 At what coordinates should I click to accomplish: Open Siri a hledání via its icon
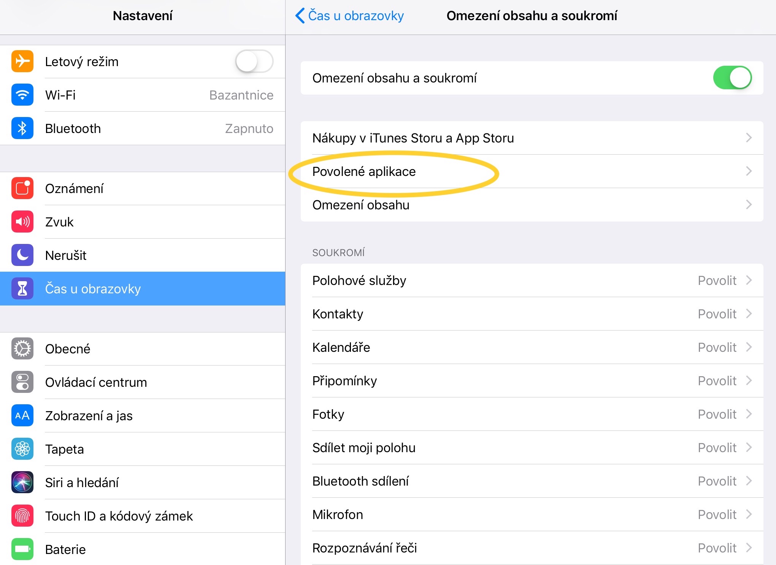pos(22,482)
